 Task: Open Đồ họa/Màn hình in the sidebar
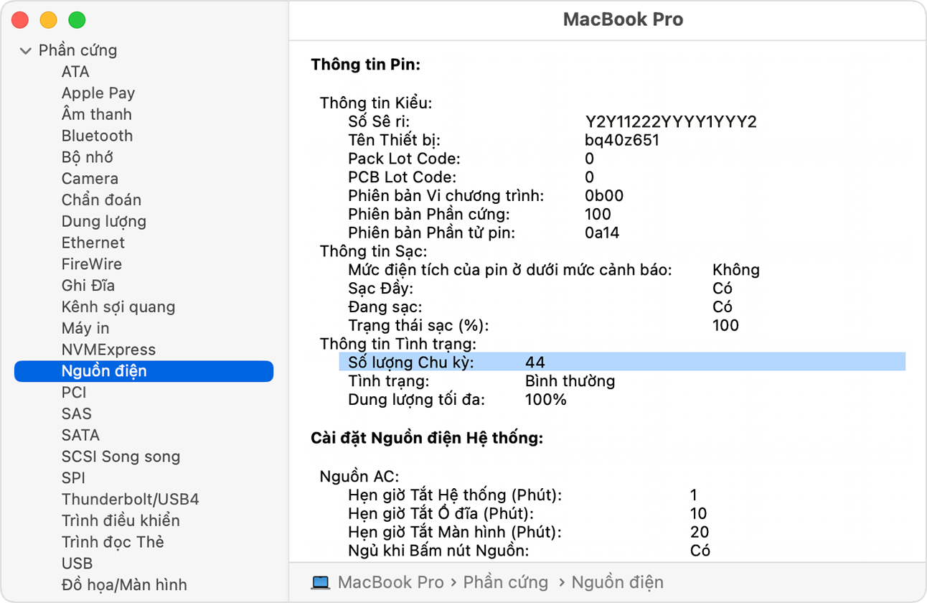[x=124, y=585]
